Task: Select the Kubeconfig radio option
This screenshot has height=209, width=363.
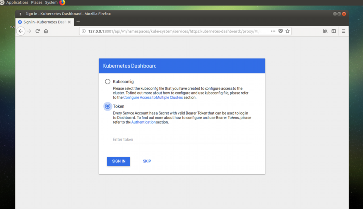Action: pyautogui.click(x=107, y=82)
